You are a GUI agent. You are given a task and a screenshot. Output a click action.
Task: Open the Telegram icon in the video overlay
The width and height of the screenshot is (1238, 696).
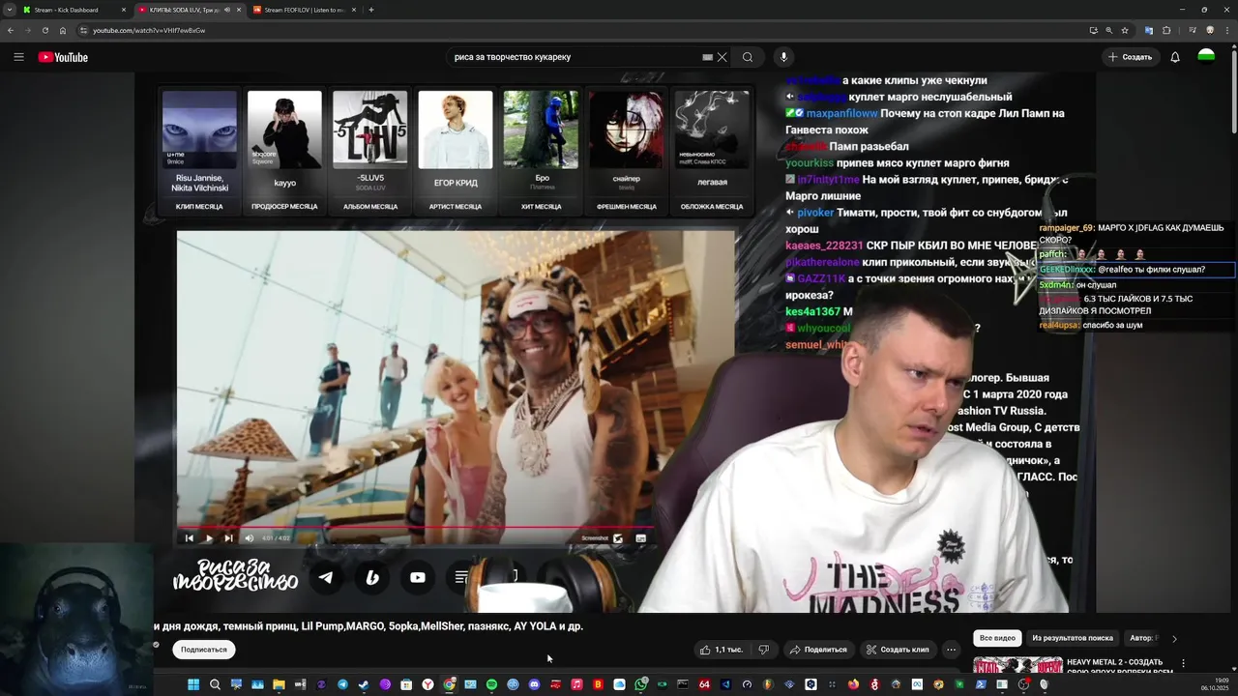click(x=326, y=577)
